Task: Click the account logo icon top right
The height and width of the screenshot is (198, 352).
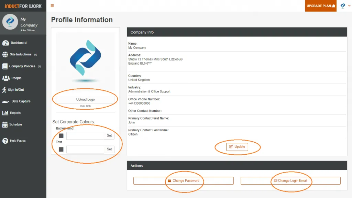Action: (343, 5)
